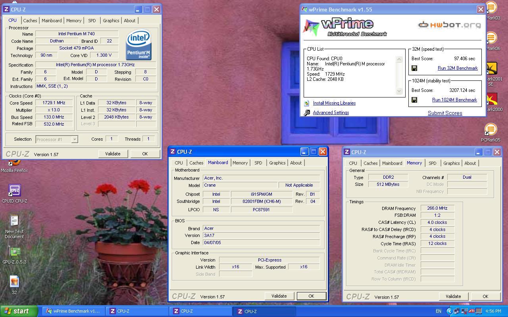Viewport: 508px width, 317px height.
Task: Select the Graphics tab in the Memory CPU-Z window
Action: tap(451, 163)
